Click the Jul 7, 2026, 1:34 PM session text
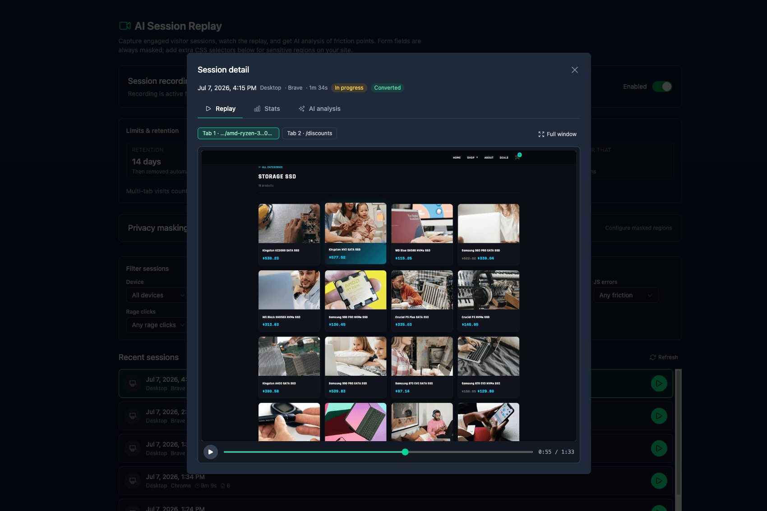 (175, 477)
